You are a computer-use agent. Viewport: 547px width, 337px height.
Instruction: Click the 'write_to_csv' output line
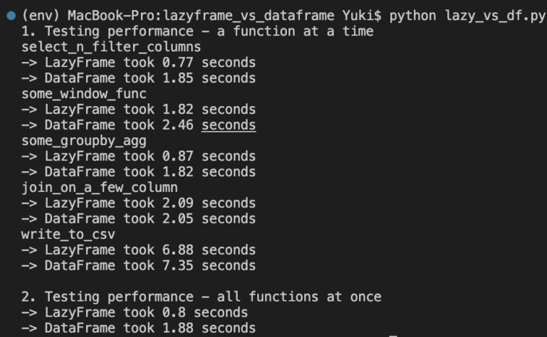point(68,235)
